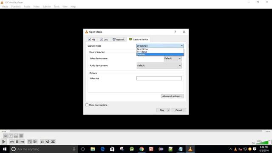
Task: Choose TV - digital capture mode
Action: click(x=160, y=52)
